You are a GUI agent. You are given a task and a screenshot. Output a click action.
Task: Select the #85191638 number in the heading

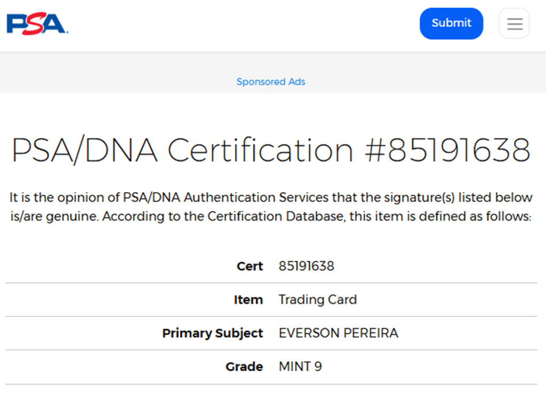447,150
